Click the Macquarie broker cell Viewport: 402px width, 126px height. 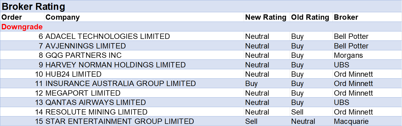[351, 122]
